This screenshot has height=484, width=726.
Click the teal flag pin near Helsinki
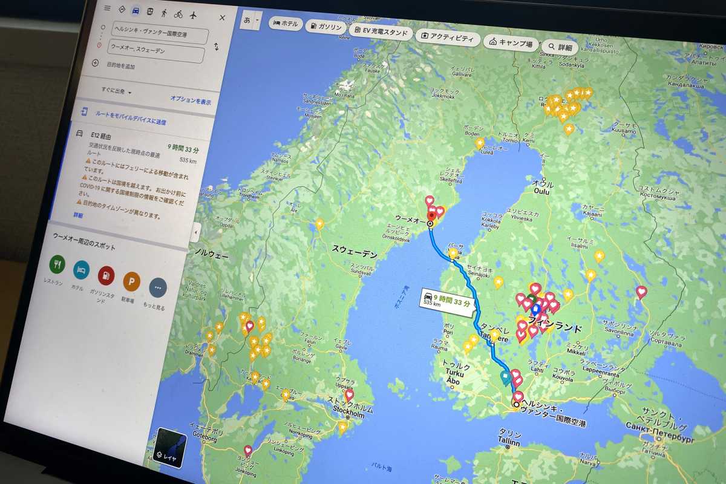click(505, 378)
